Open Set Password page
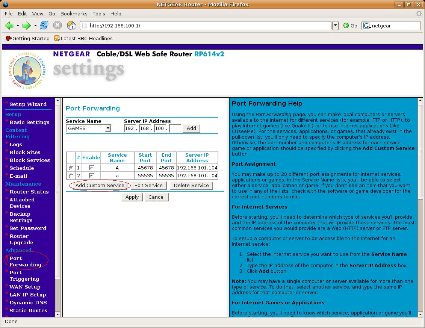Screen dimensions: 425x328 [x=28, y=228]
